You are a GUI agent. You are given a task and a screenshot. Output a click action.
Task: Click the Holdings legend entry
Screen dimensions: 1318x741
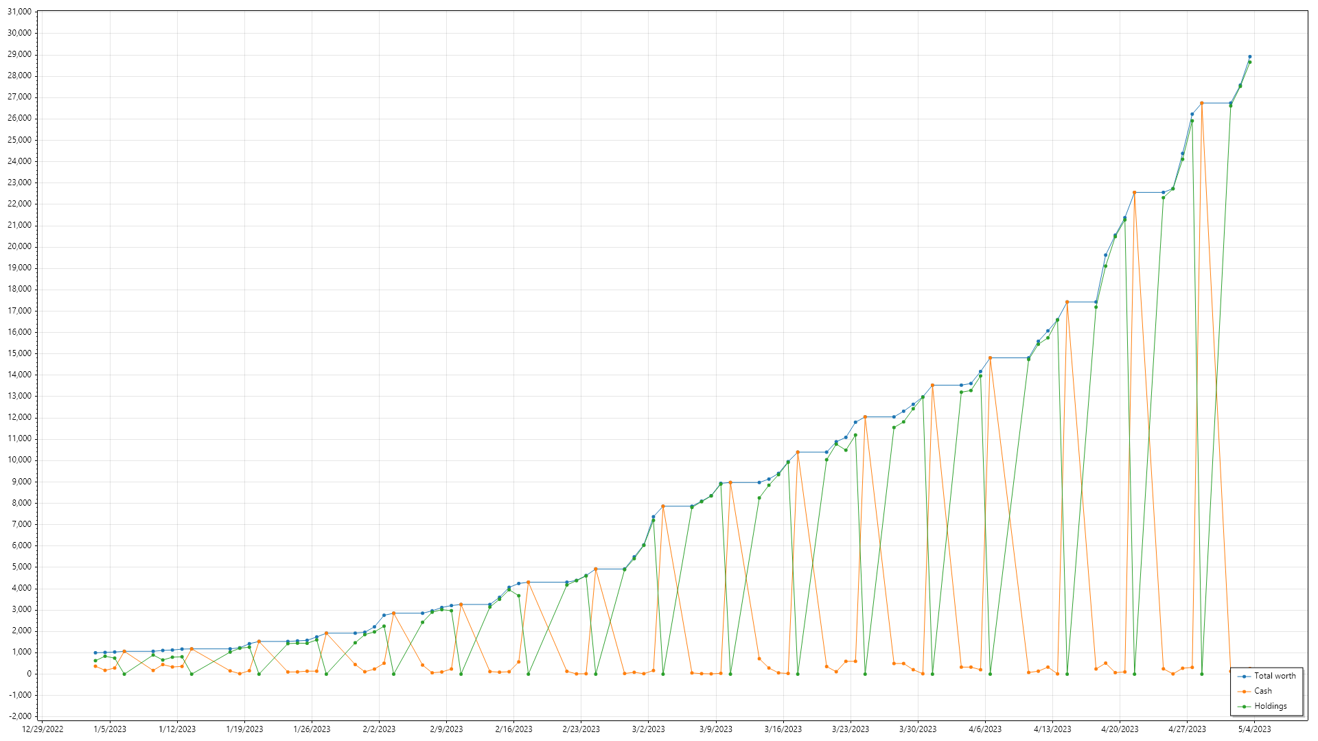point(1270,706)
